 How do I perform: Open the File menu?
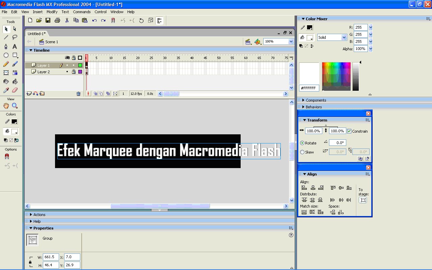coord(4,12)
